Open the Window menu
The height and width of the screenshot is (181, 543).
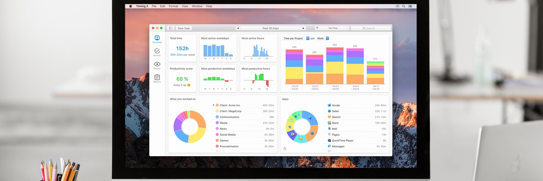point(197,6)
